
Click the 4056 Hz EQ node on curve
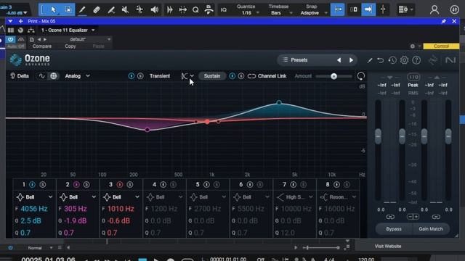click(x=279, y=103)
